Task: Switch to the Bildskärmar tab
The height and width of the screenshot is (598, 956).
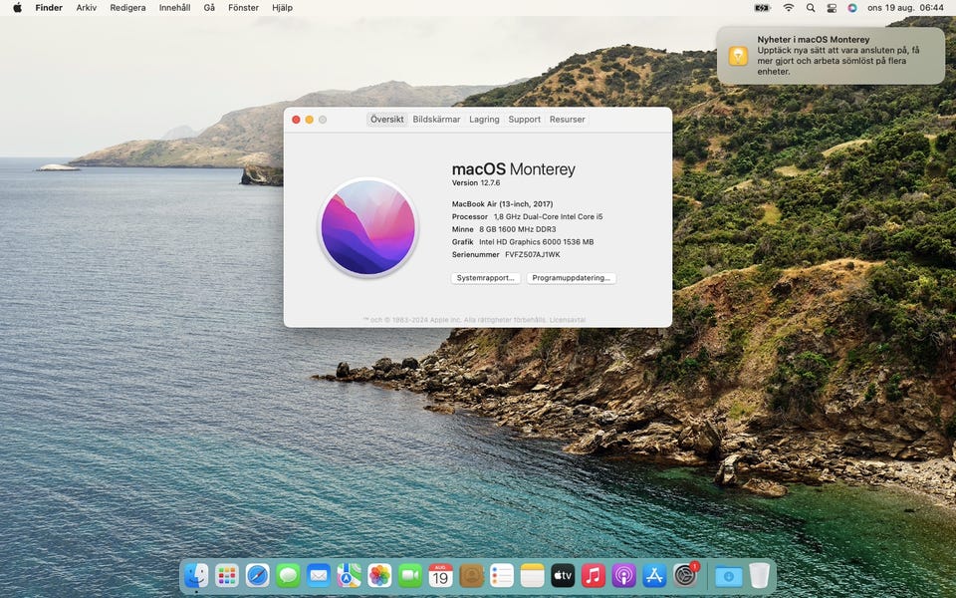Action: (436, 120)
